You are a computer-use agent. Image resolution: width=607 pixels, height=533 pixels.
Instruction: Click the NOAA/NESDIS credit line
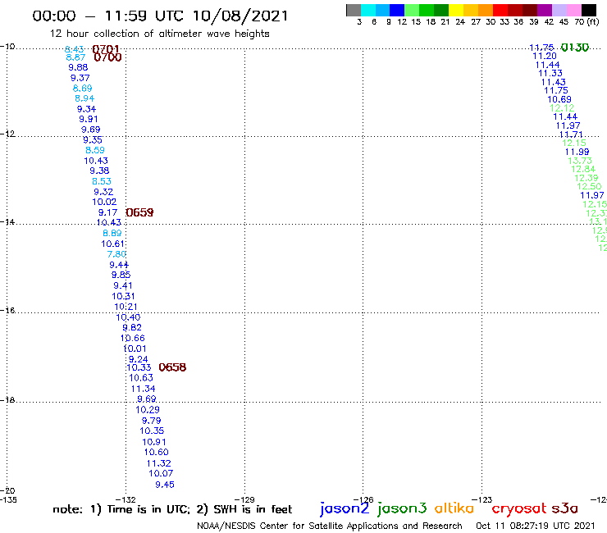(x=330, y=526)
